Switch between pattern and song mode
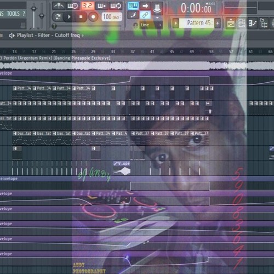This screenshot has height=274, width=274. click(x=58, y=17)
